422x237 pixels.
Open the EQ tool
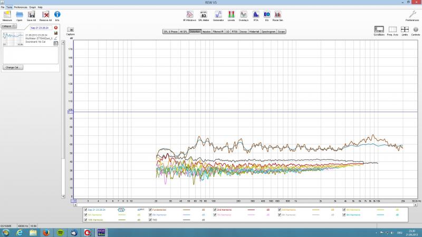click(x=266, y=14)
